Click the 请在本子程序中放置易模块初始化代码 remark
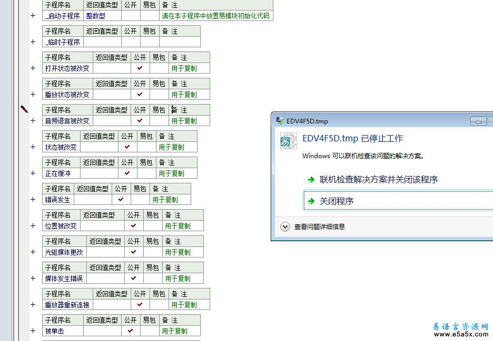 pos(216,16)
